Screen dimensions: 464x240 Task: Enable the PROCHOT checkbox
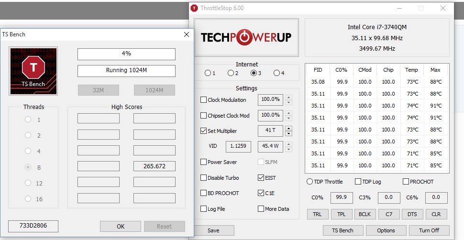click(x=406, y=181)
